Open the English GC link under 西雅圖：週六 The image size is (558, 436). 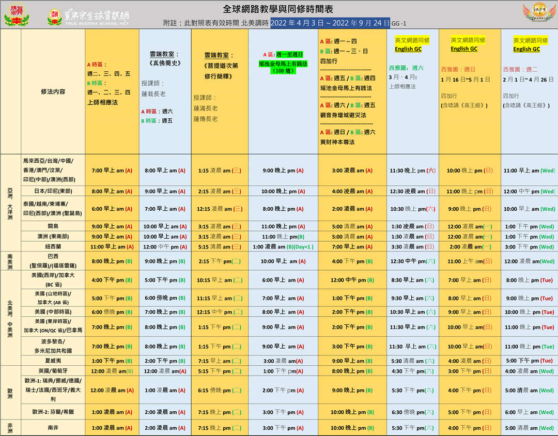click(408, 49)
